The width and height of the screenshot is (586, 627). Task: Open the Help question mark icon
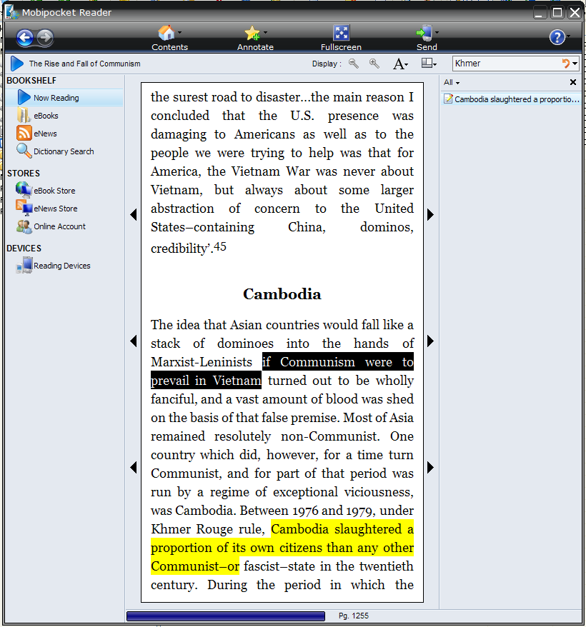pyautogui.click(x=557, y=38)
